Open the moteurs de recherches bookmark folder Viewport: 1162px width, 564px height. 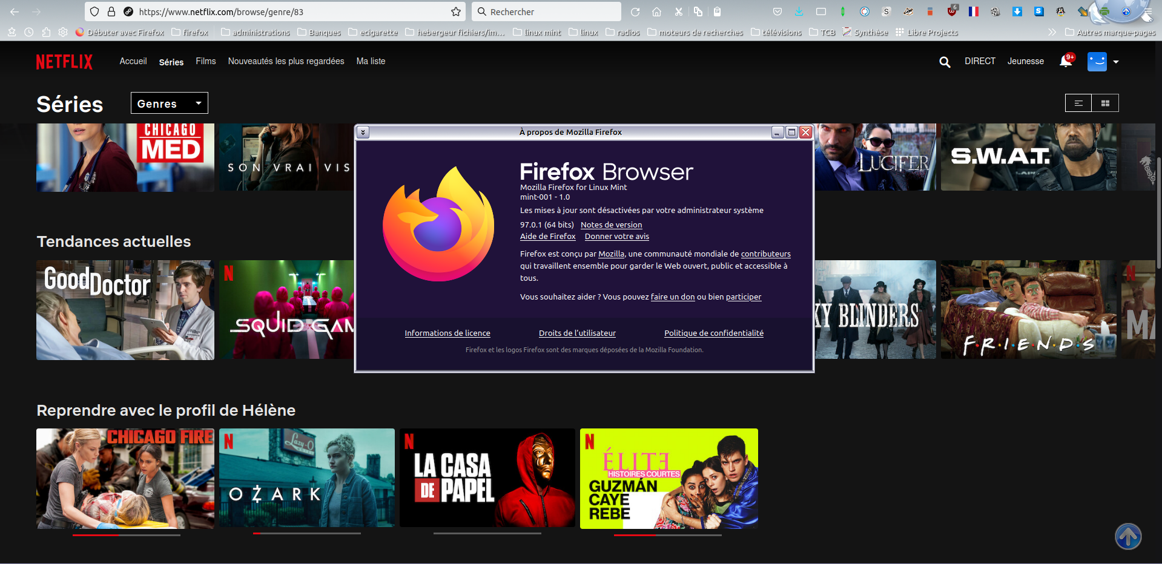695,32
